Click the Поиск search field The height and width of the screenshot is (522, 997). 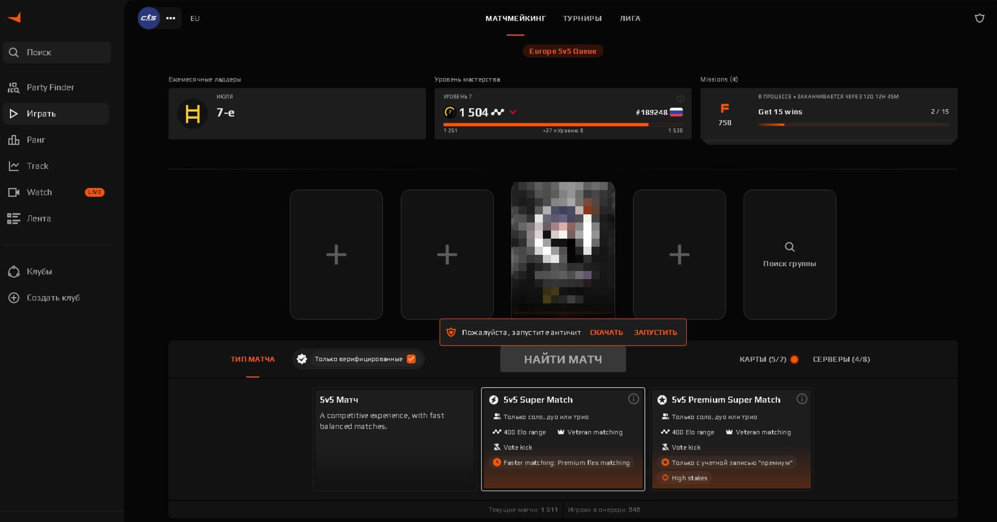coord(57,52)
